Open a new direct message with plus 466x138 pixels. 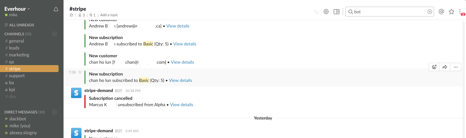54,112
